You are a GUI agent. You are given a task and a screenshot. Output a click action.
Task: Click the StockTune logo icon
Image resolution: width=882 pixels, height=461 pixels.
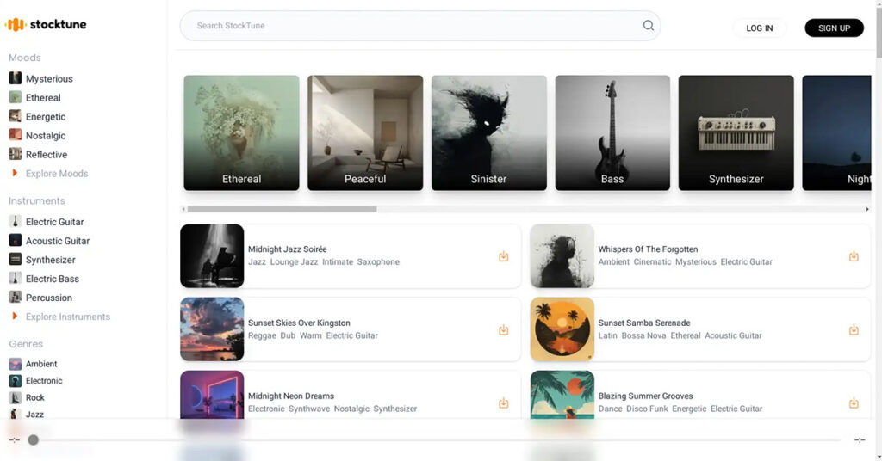point(16,25)
